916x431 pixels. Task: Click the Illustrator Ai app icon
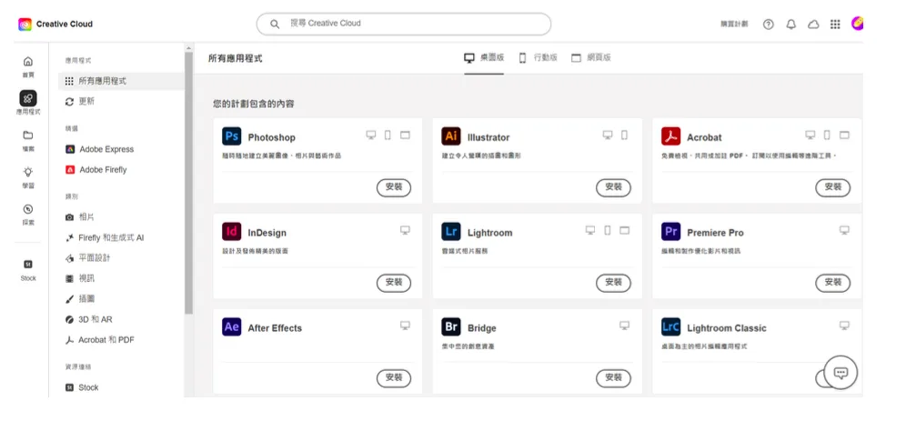click(451, 136)
